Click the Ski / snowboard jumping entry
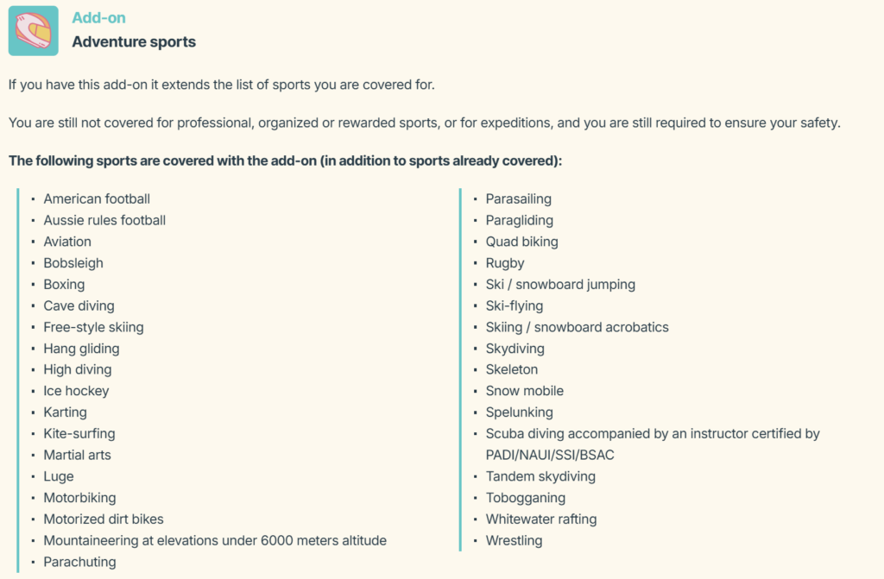This screenshot has width=884, height=579. click(x=560, y=285)
